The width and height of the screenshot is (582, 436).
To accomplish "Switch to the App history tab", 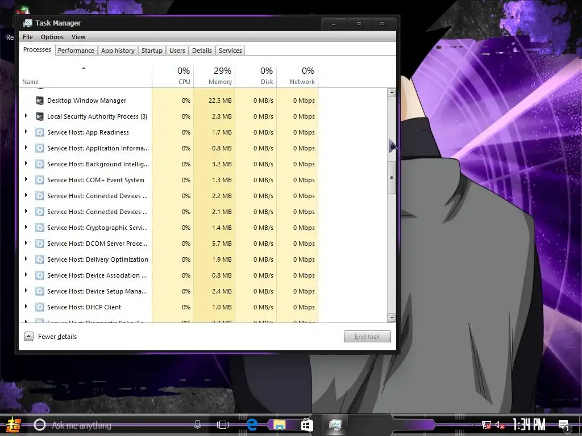I will coord(118,51).
